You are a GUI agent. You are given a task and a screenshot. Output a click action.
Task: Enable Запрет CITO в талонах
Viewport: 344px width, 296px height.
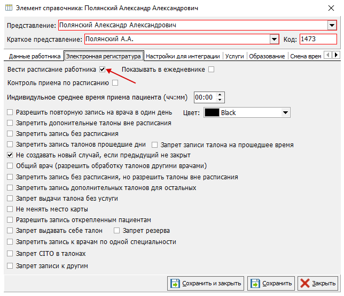(x=10, y=254)
